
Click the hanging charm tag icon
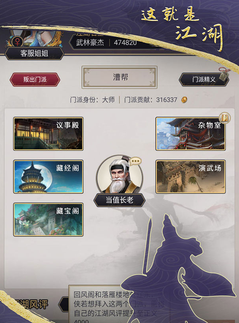[x=224, y=74]
